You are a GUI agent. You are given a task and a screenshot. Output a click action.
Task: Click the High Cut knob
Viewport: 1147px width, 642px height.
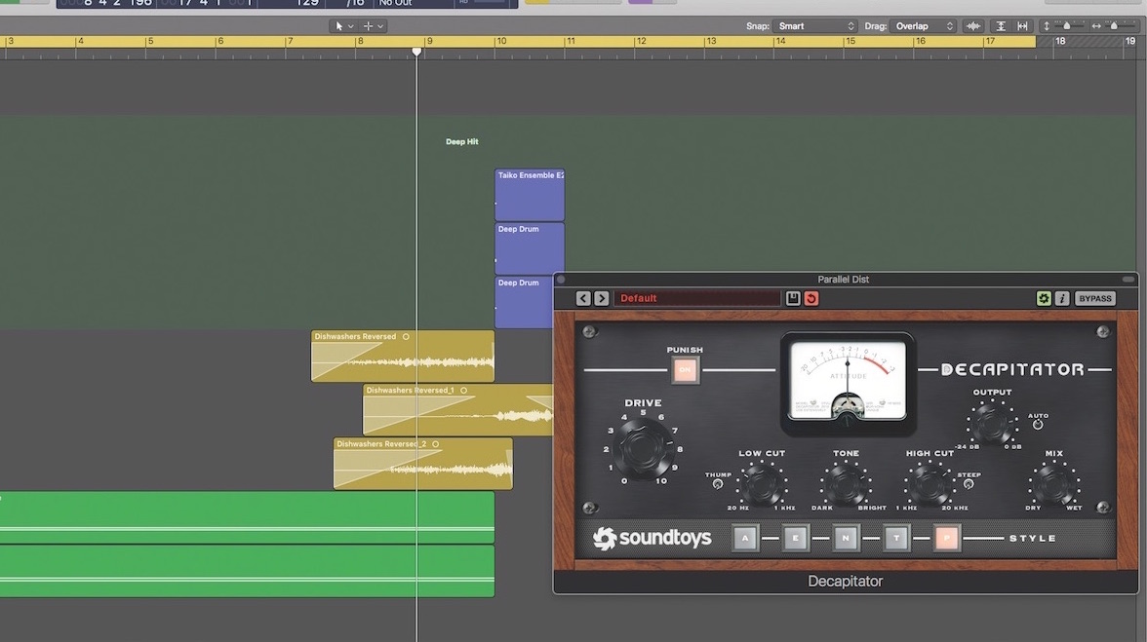point(929,483)
